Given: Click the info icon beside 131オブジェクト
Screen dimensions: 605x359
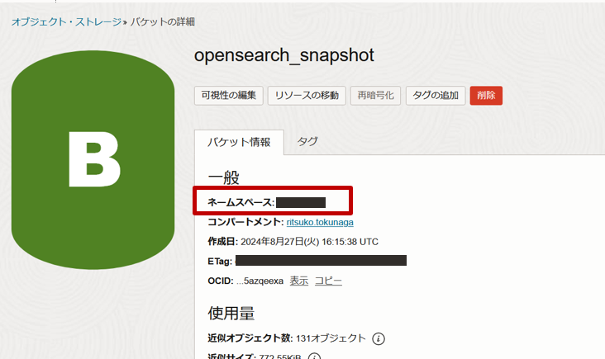Looking at the screenshot, I should tap(379, 338).
